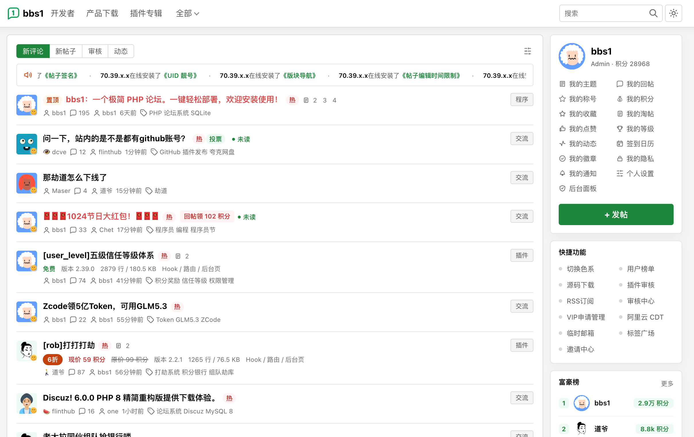Click the 劫道 tag on Maser's post

coord(161,191)
